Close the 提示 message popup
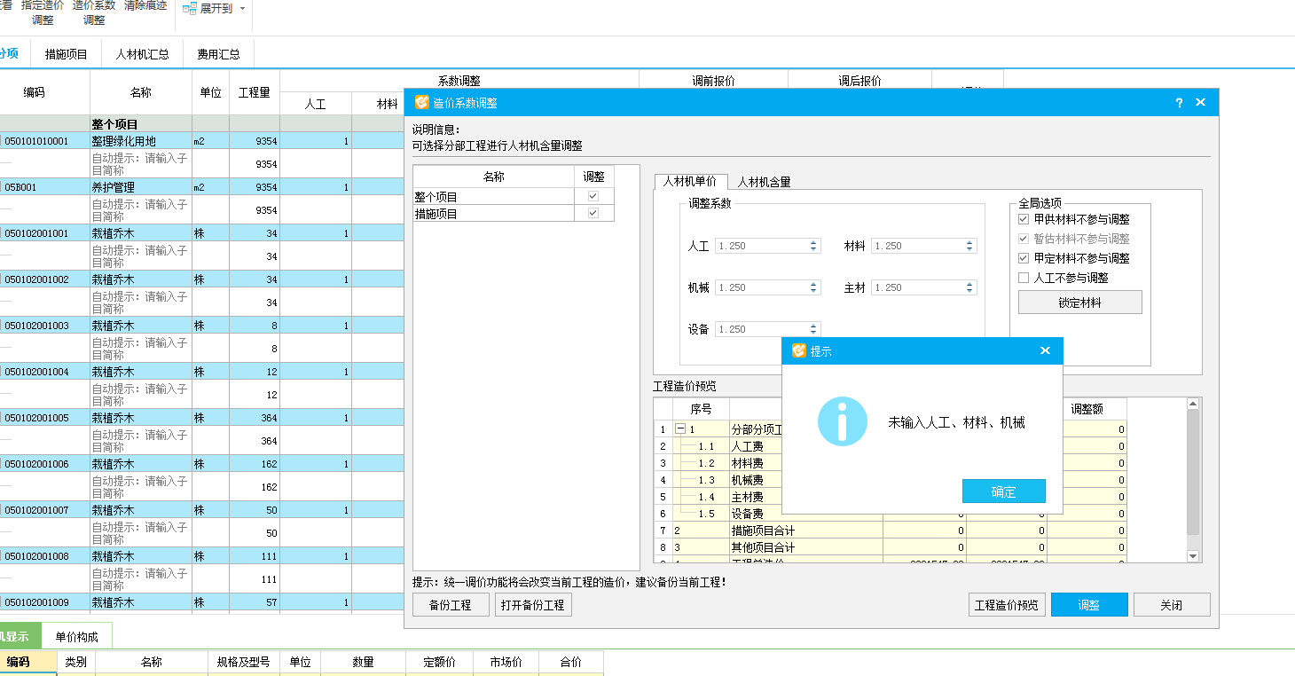Screen dimensions: 1295x676 pyautogui.click(x=1045, y=350)
